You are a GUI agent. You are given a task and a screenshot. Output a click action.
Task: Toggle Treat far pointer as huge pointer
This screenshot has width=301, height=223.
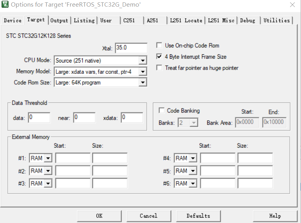pos(159,68)
